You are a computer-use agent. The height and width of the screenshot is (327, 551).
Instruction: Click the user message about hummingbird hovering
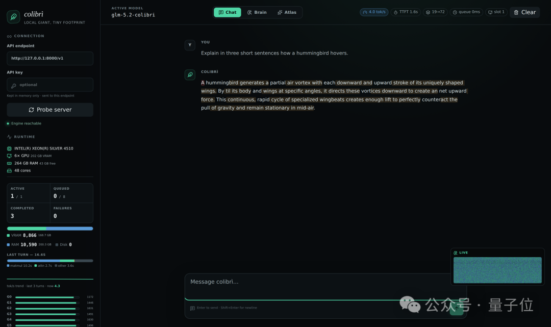(274, 53)
